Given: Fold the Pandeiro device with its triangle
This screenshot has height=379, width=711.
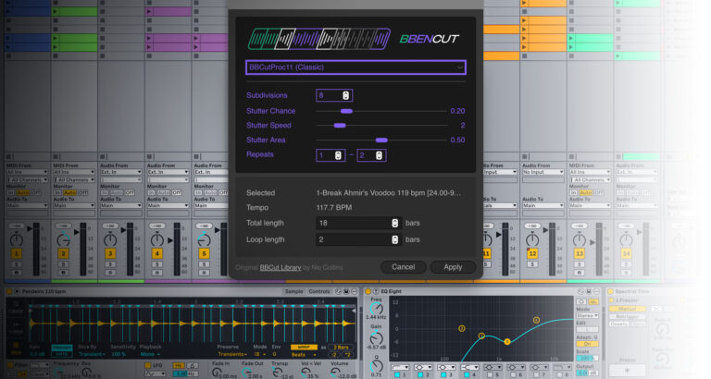Looking at the screenshot, I should point(17,291).
